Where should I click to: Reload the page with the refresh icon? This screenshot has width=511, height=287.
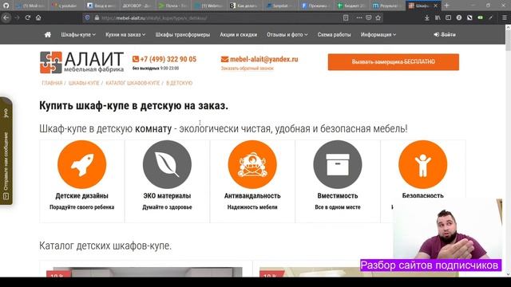coord(28,18)
